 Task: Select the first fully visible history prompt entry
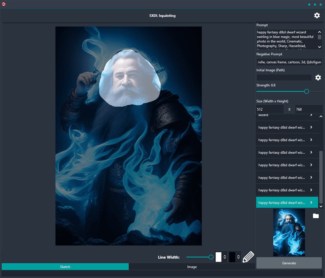pyautogui.click(x=287, y=127)
